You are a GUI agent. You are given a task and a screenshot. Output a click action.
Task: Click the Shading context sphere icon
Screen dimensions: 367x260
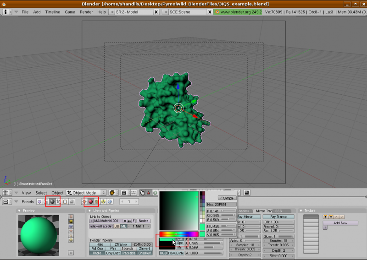(x=52, y=201)
